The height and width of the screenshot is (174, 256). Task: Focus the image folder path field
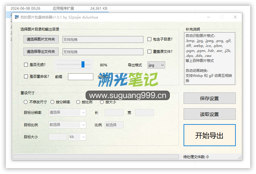(x=103, y=40)
